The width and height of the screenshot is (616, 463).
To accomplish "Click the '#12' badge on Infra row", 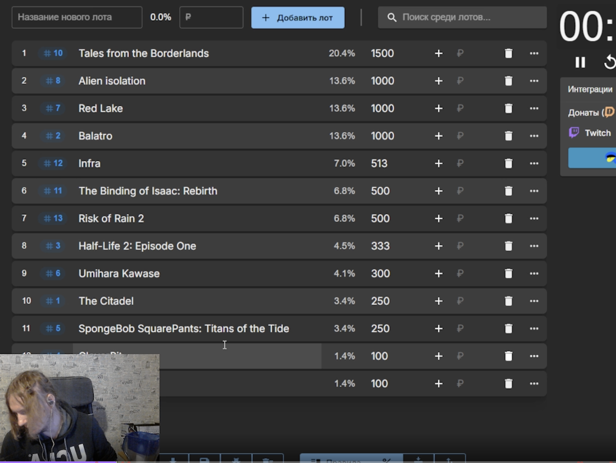I will [53, 163].
